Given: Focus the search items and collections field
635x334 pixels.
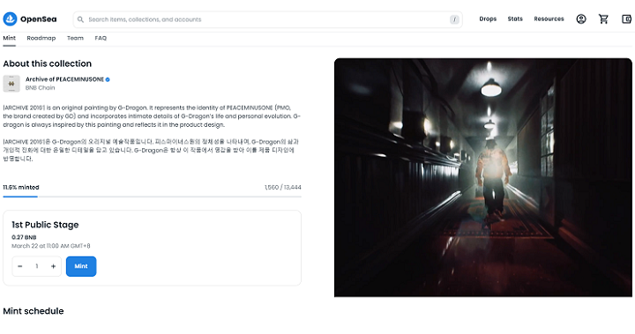Looking at the screenshot, I should (268, 19).
